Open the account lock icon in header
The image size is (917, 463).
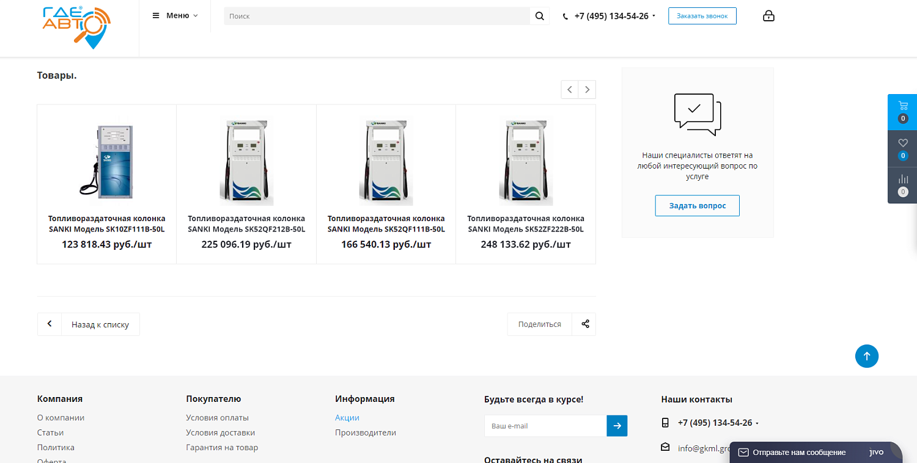[769, 16]
